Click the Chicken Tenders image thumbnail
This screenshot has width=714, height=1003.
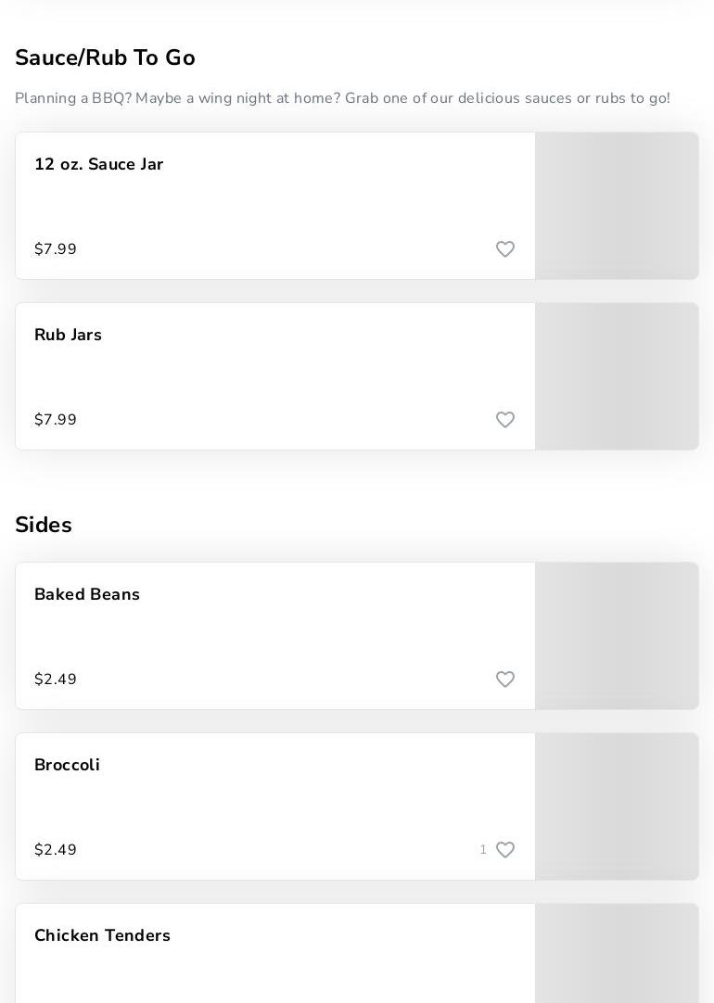click(617, 955)
